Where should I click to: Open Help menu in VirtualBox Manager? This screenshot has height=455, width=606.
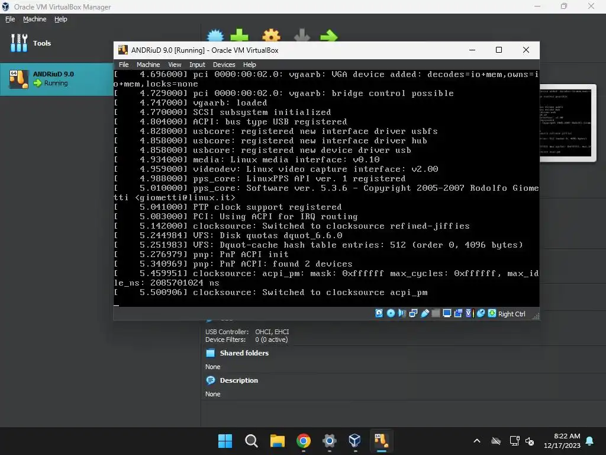[x=61, y=19]
